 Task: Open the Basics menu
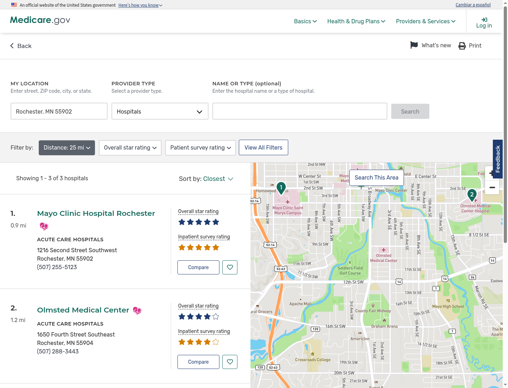(306, 21)
